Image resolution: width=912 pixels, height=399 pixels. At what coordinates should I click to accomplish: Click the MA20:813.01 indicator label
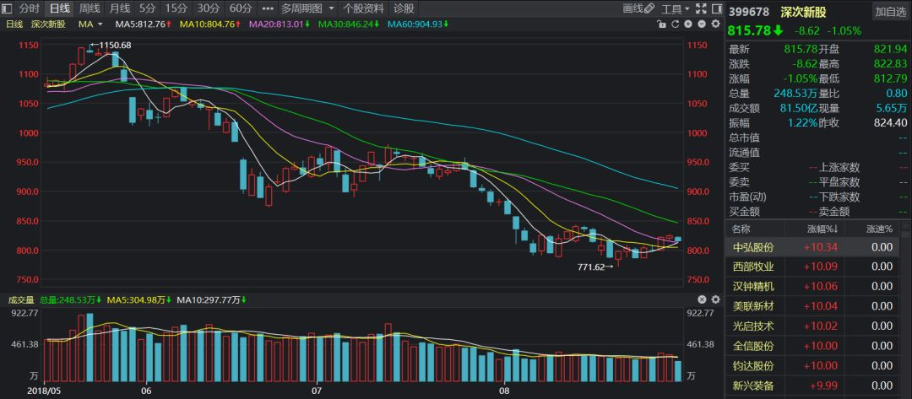280,24
